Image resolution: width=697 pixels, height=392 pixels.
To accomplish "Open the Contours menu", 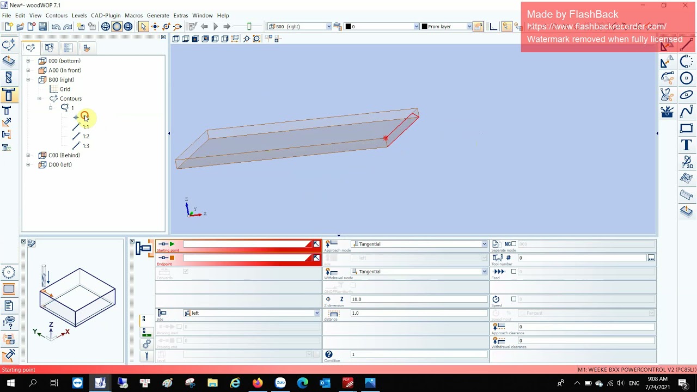I will coord(57,15).
